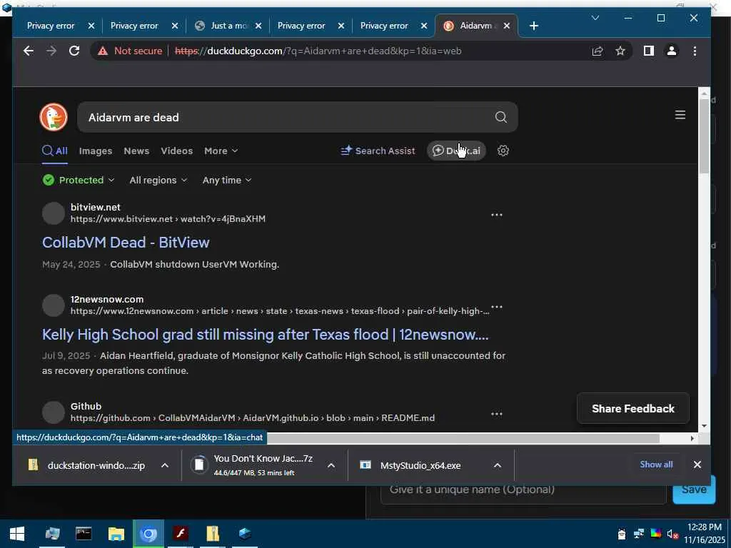Toggle the browser side panel icon
This screenshot has width=731, height=548.
(x=648, y=51)
